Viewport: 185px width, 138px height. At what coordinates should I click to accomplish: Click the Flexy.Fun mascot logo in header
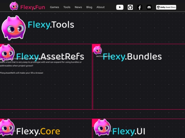(x=14, y=6)
